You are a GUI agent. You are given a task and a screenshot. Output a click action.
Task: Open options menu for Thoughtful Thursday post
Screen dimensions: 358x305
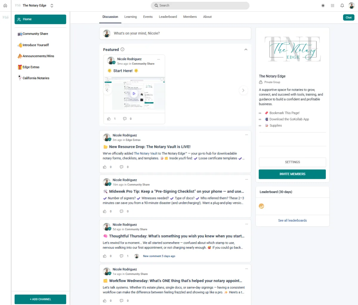(246, 224)
